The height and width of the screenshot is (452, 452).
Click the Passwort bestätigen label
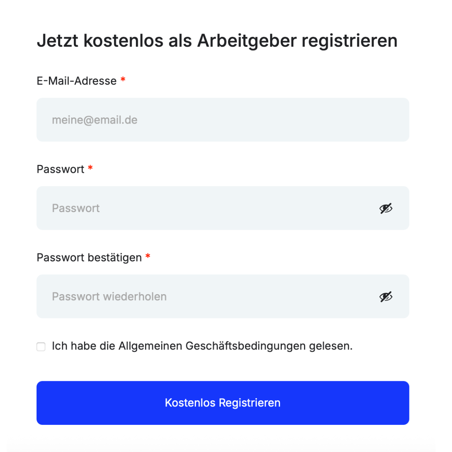89,258
